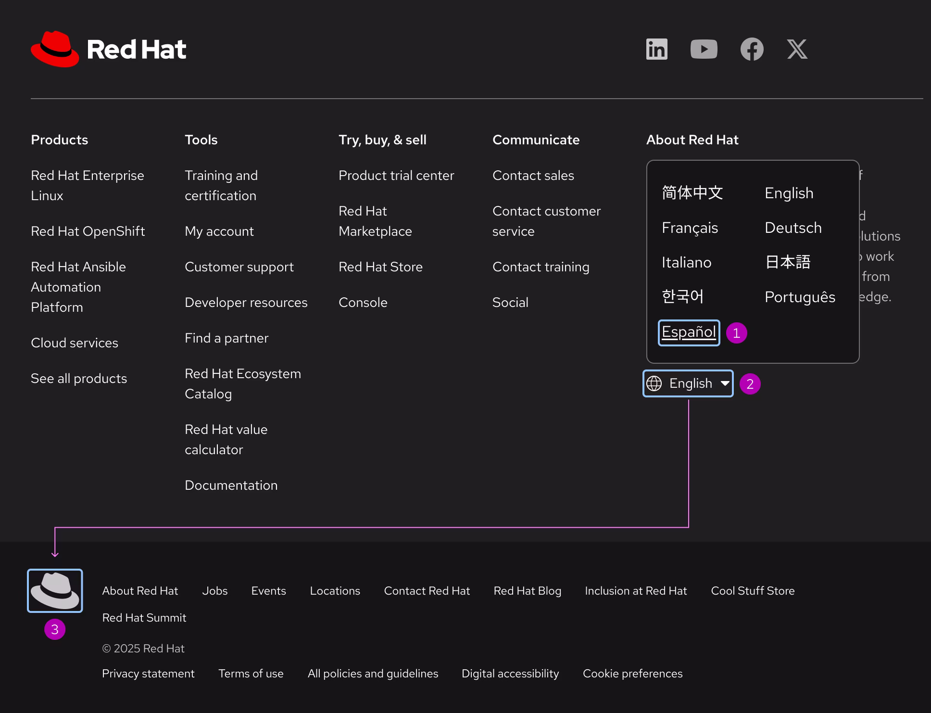This screenshot has width=931, height=713.
Task: Open Contact sales
Action: click(x=533, y=176)
